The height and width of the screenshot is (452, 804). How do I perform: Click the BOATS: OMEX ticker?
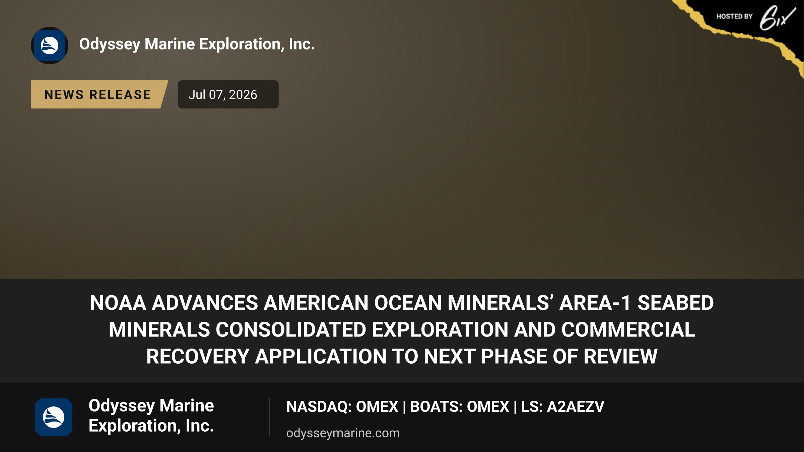460,406
